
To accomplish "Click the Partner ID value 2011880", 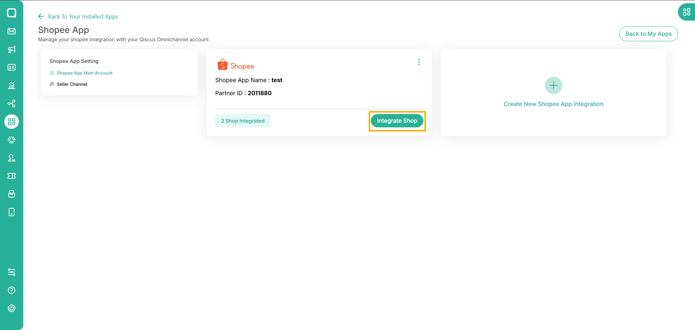I will [x=260, y=93].
